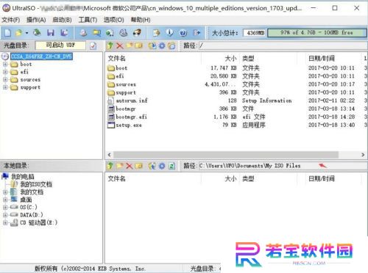Expand the OS(C:) drive node

(5, 207)
